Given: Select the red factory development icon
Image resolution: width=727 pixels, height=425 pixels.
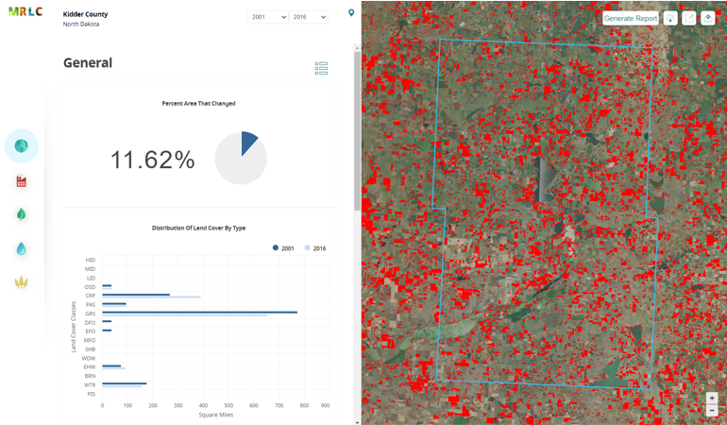Looking at the screenshot, I should click(x=21, y=180).
